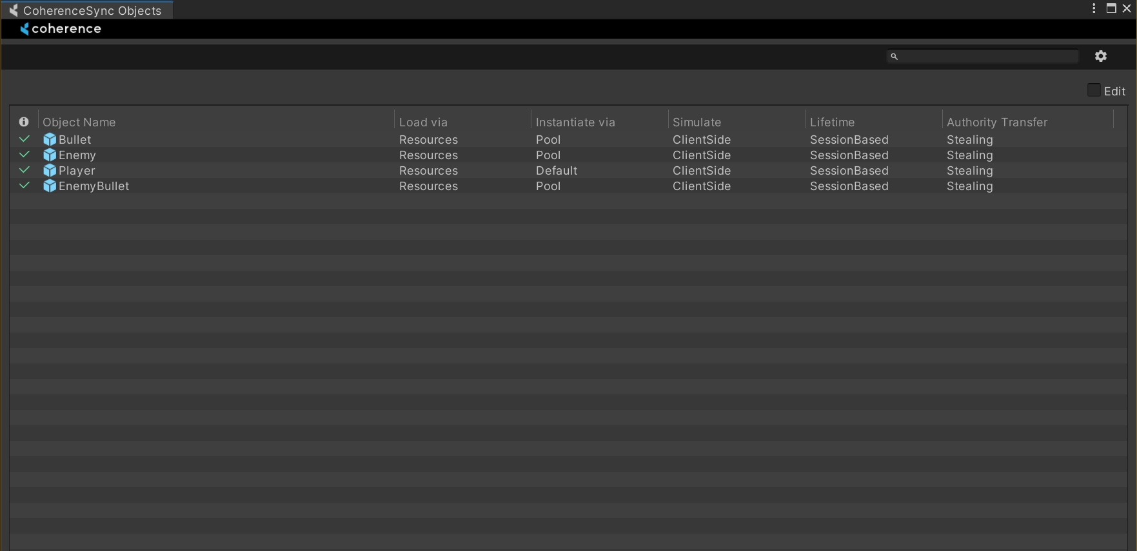Click the Bullet prefab cube icon
This screenshot has width=1137, height=551.
click(x=50, y=140)
